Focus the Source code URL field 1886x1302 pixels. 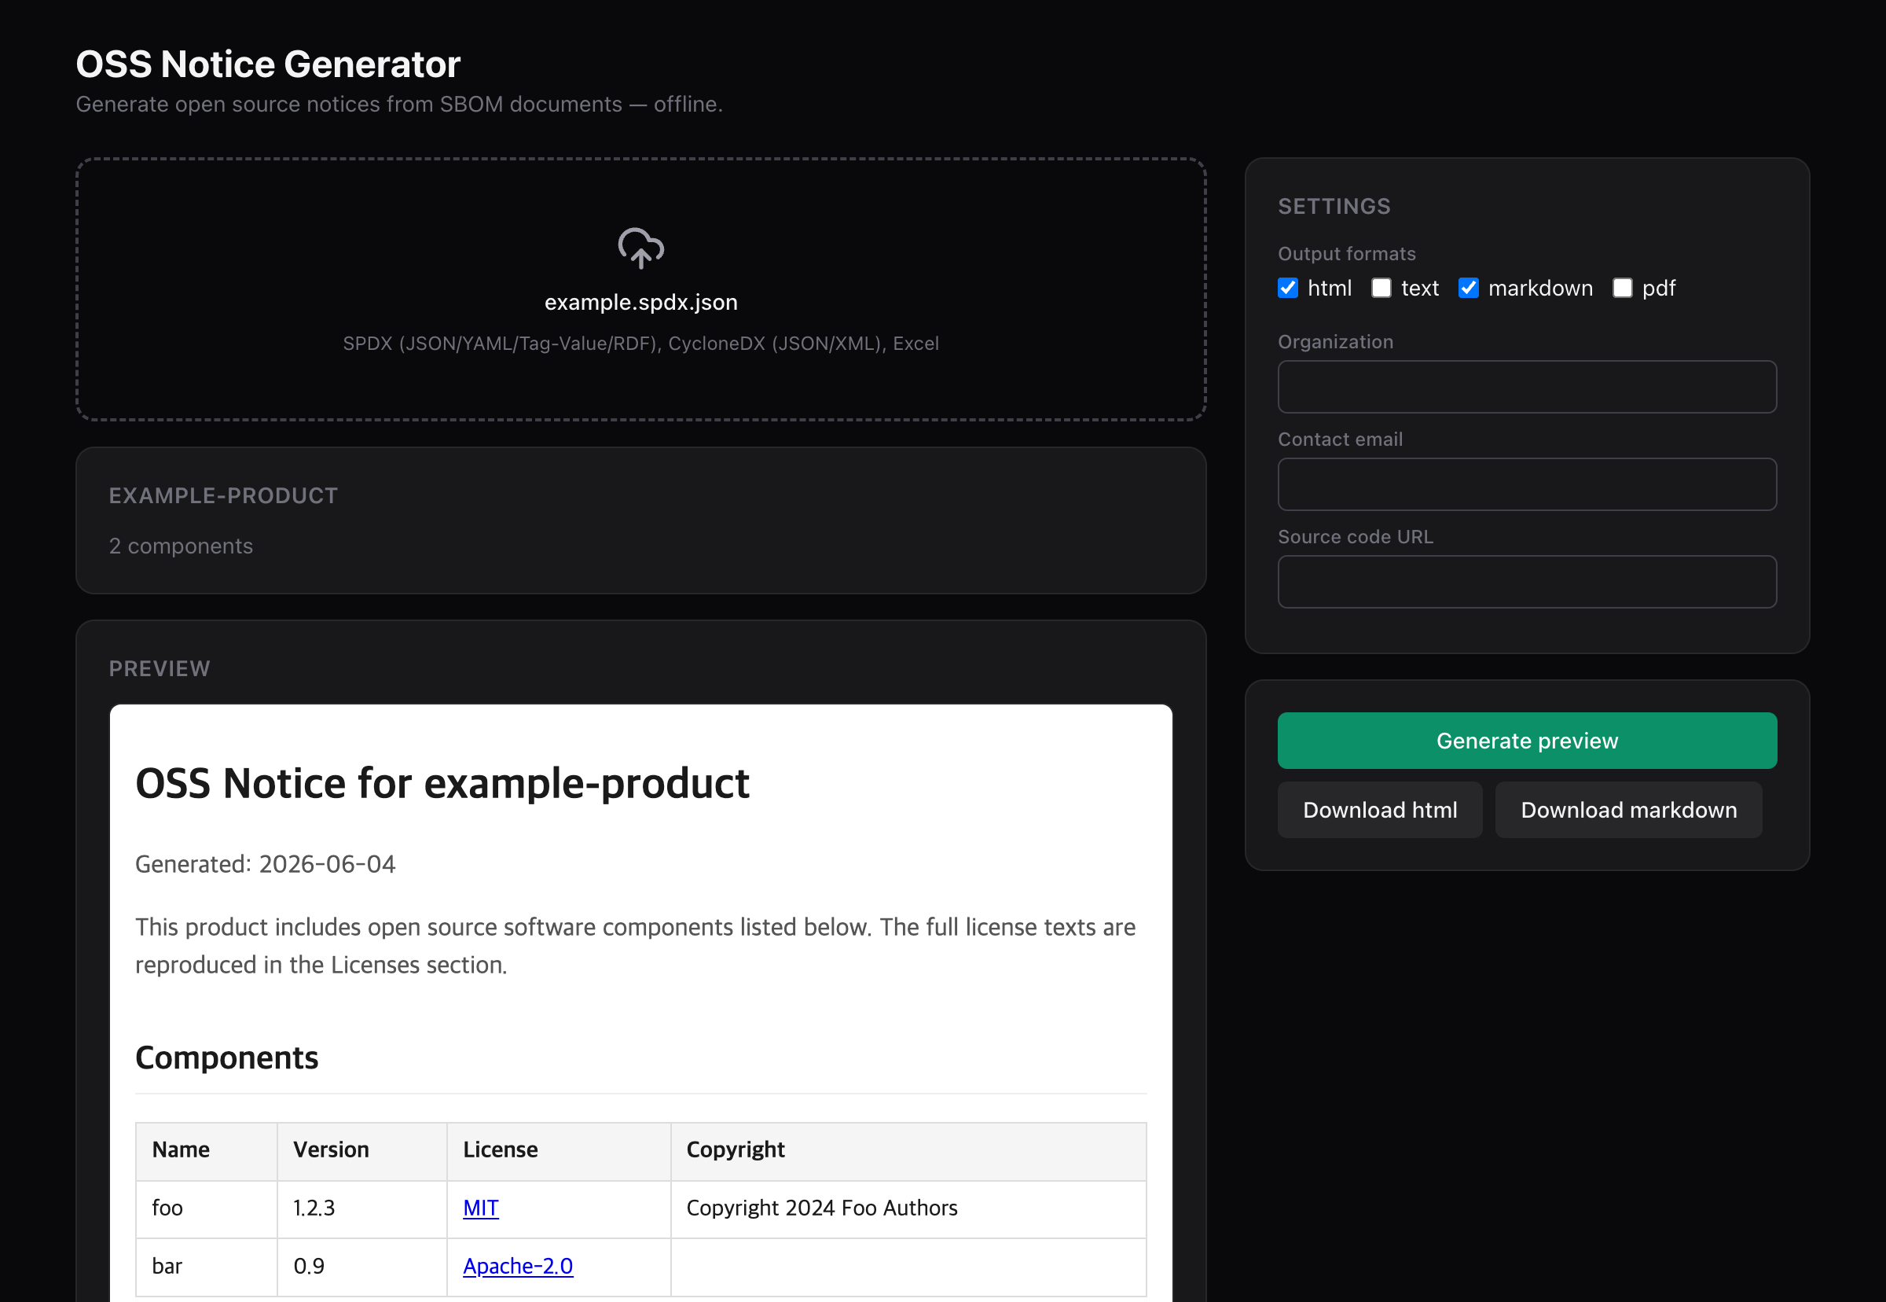click(1526, 583)
